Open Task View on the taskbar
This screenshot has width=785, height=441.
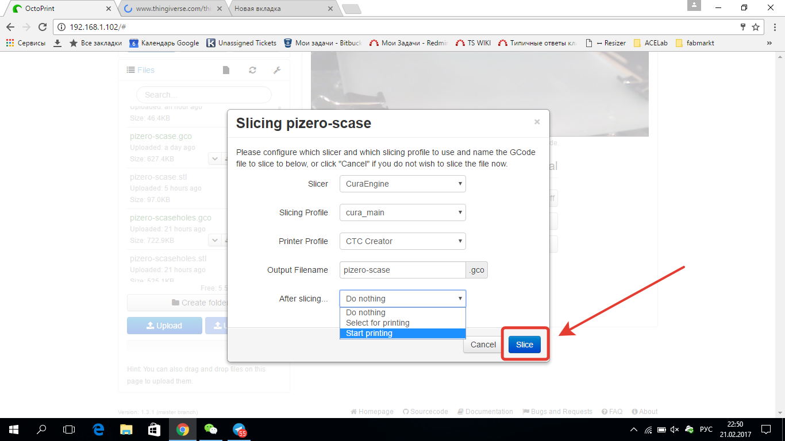click(x=69, y=430)
